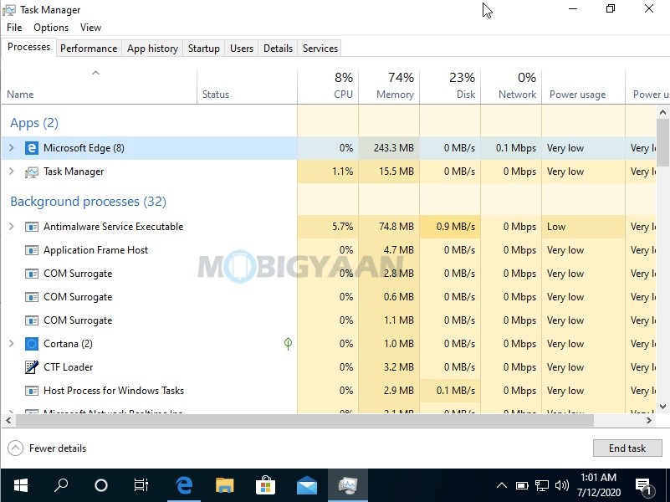Sort by CPU usage column

pos(328,87)
